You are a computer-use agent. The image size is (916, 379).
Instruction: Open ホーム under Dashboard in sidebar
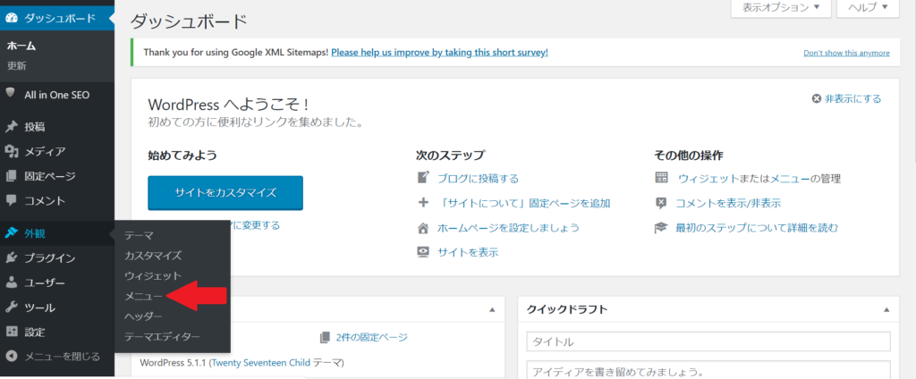click(21, 46)
